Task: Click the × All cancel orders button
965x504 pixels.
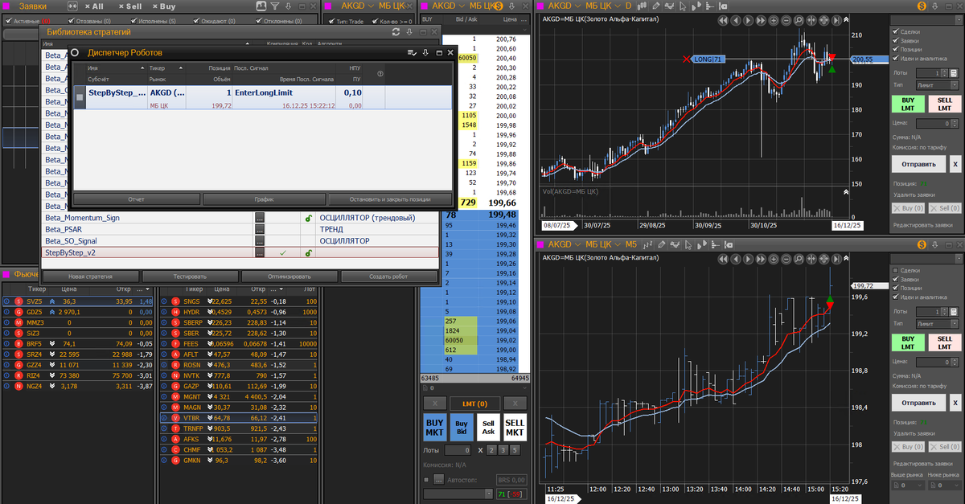Action: click(94, 6)
